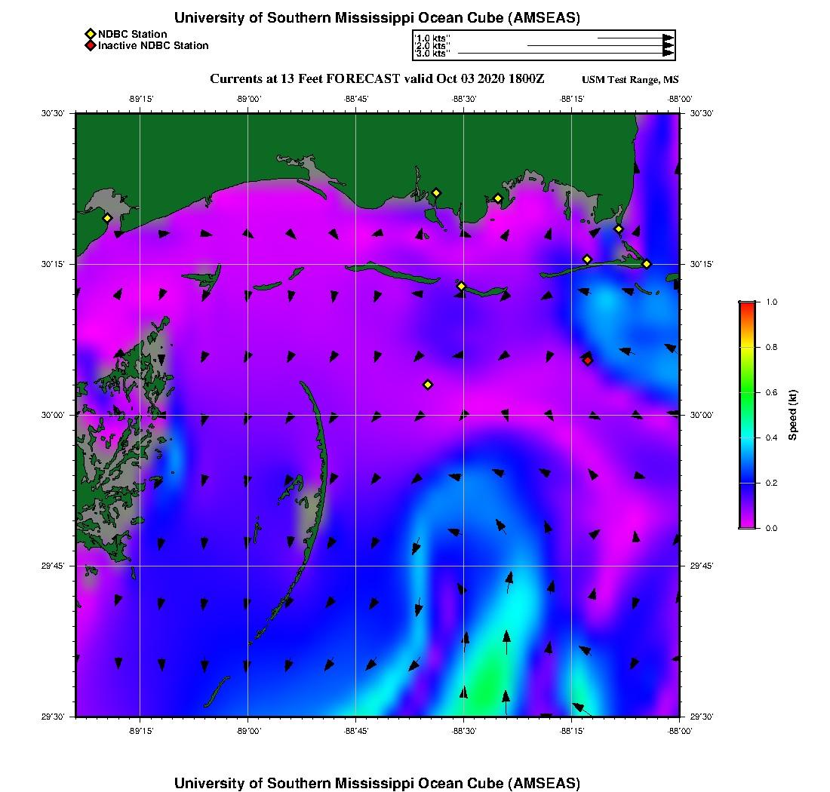Select the easternmost NDBC station on the 30°15' line
The width and height of the screenshot is (830, 792).
click(x=647, y=264)
